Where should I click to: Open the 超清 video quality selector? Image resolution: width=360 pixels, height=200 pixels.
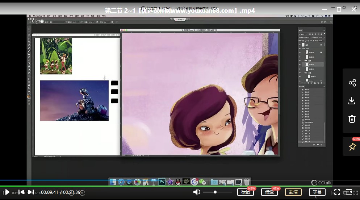pos(293,192)
